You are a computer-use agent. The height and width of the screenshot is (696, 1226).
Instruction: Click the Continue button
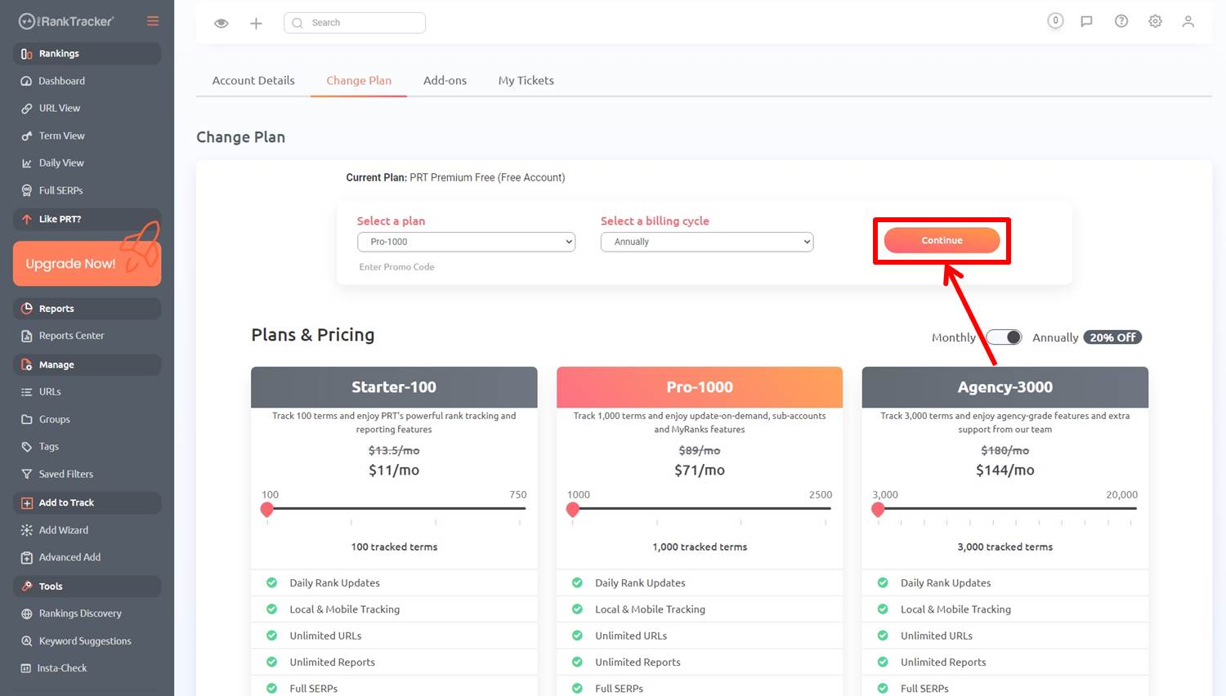point(942,240)
